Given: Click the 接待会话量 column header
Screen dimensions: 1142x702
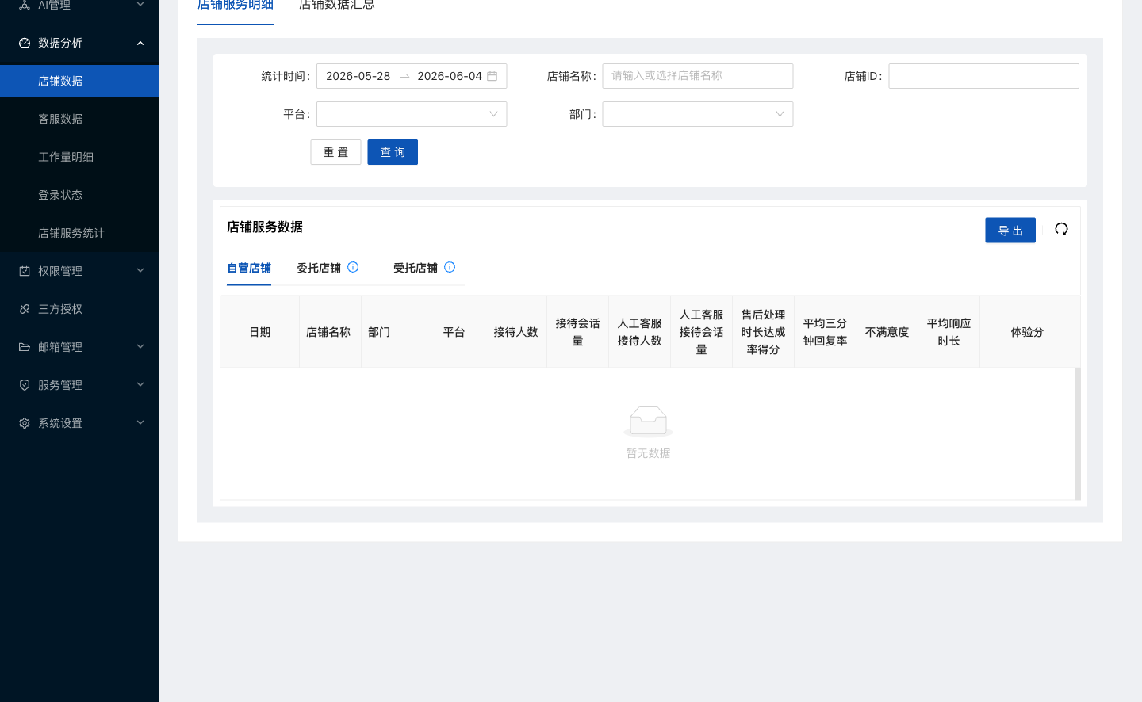Looking at the screenshot, I should point(577,332).
